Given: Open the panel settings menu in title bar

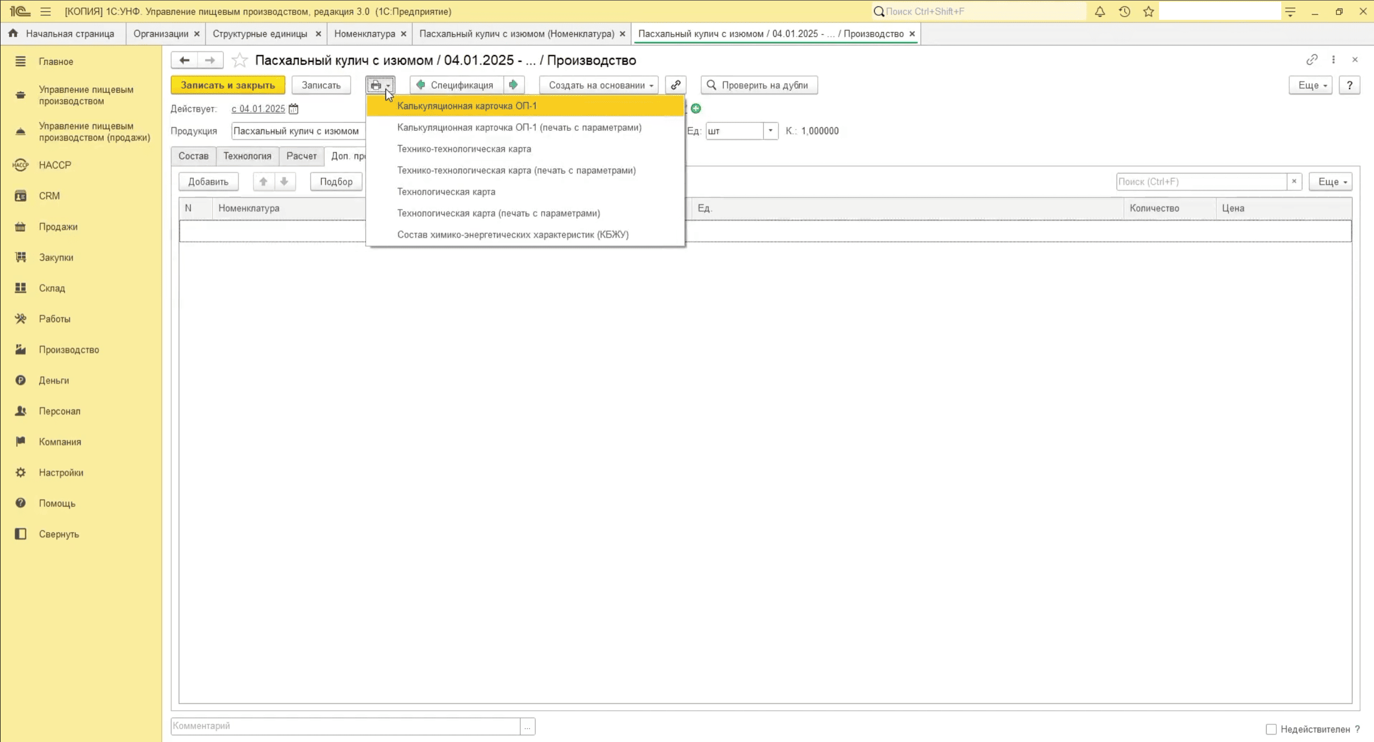Looking at the screenshot, I should 1290,11.
